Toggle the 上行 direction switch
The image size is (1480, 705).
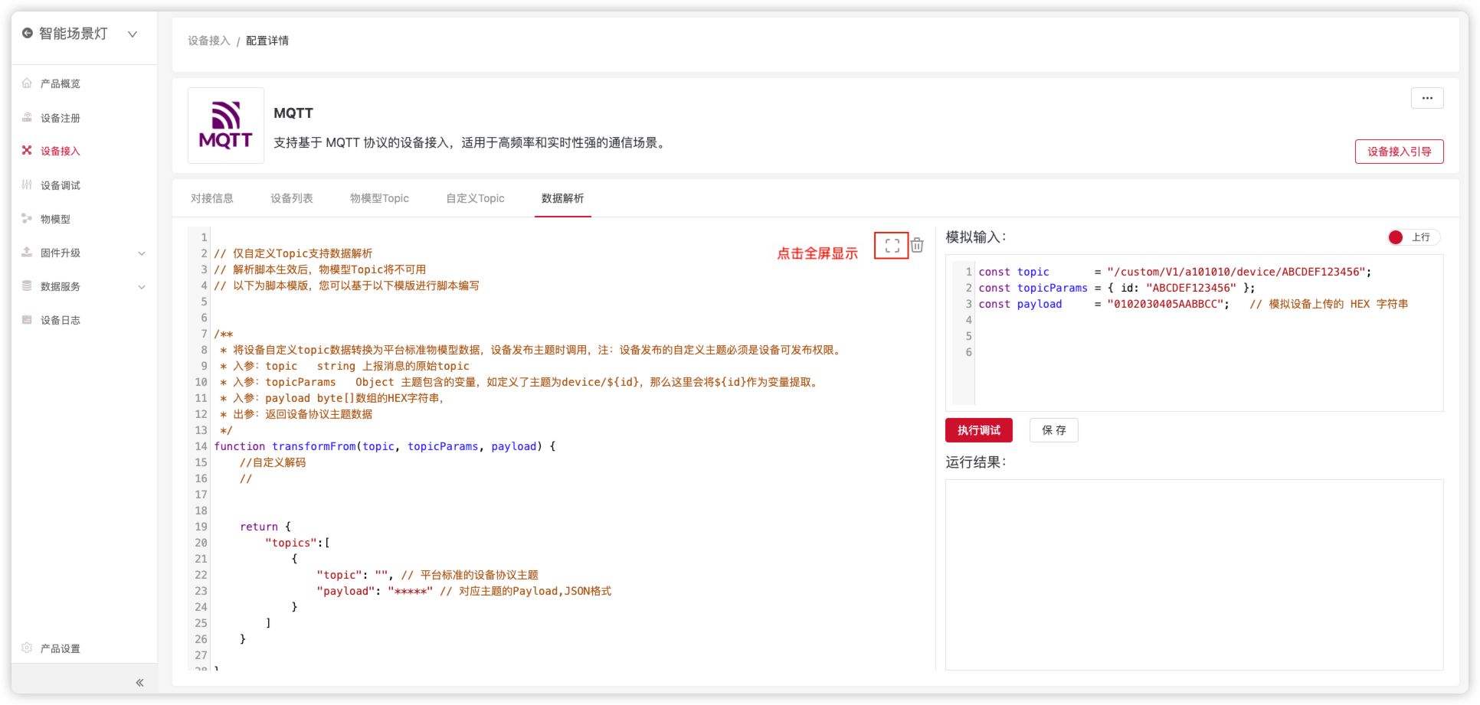tap(1412, 237)
